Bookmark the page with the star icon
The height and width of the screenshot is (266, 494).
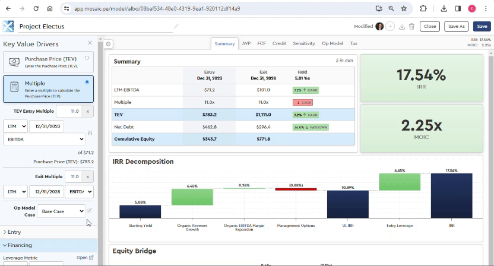coord(404,9)
